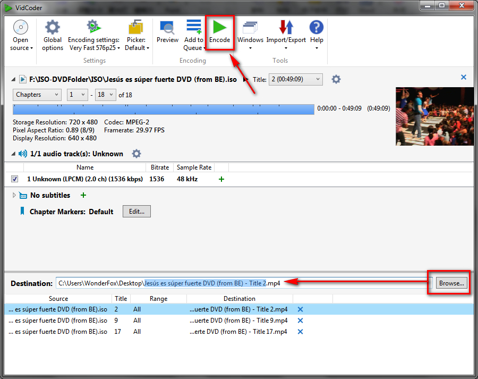
Task: Open the Open source disc icon
Action: [21, 27]
